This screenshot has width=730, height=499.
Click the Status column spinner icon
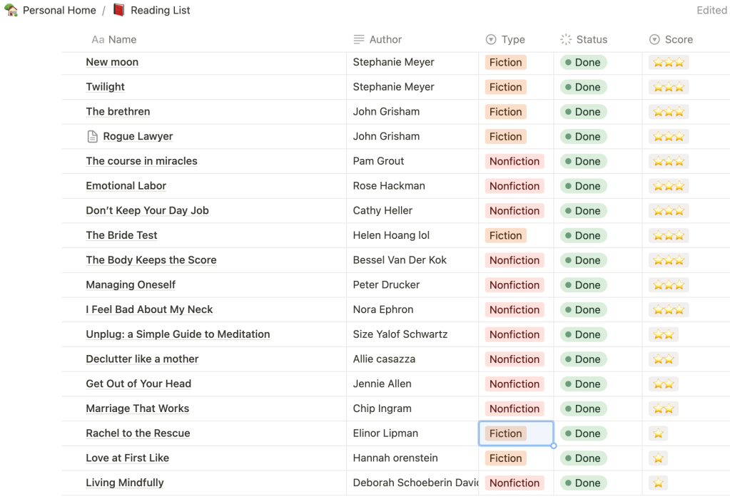[566, 40]
